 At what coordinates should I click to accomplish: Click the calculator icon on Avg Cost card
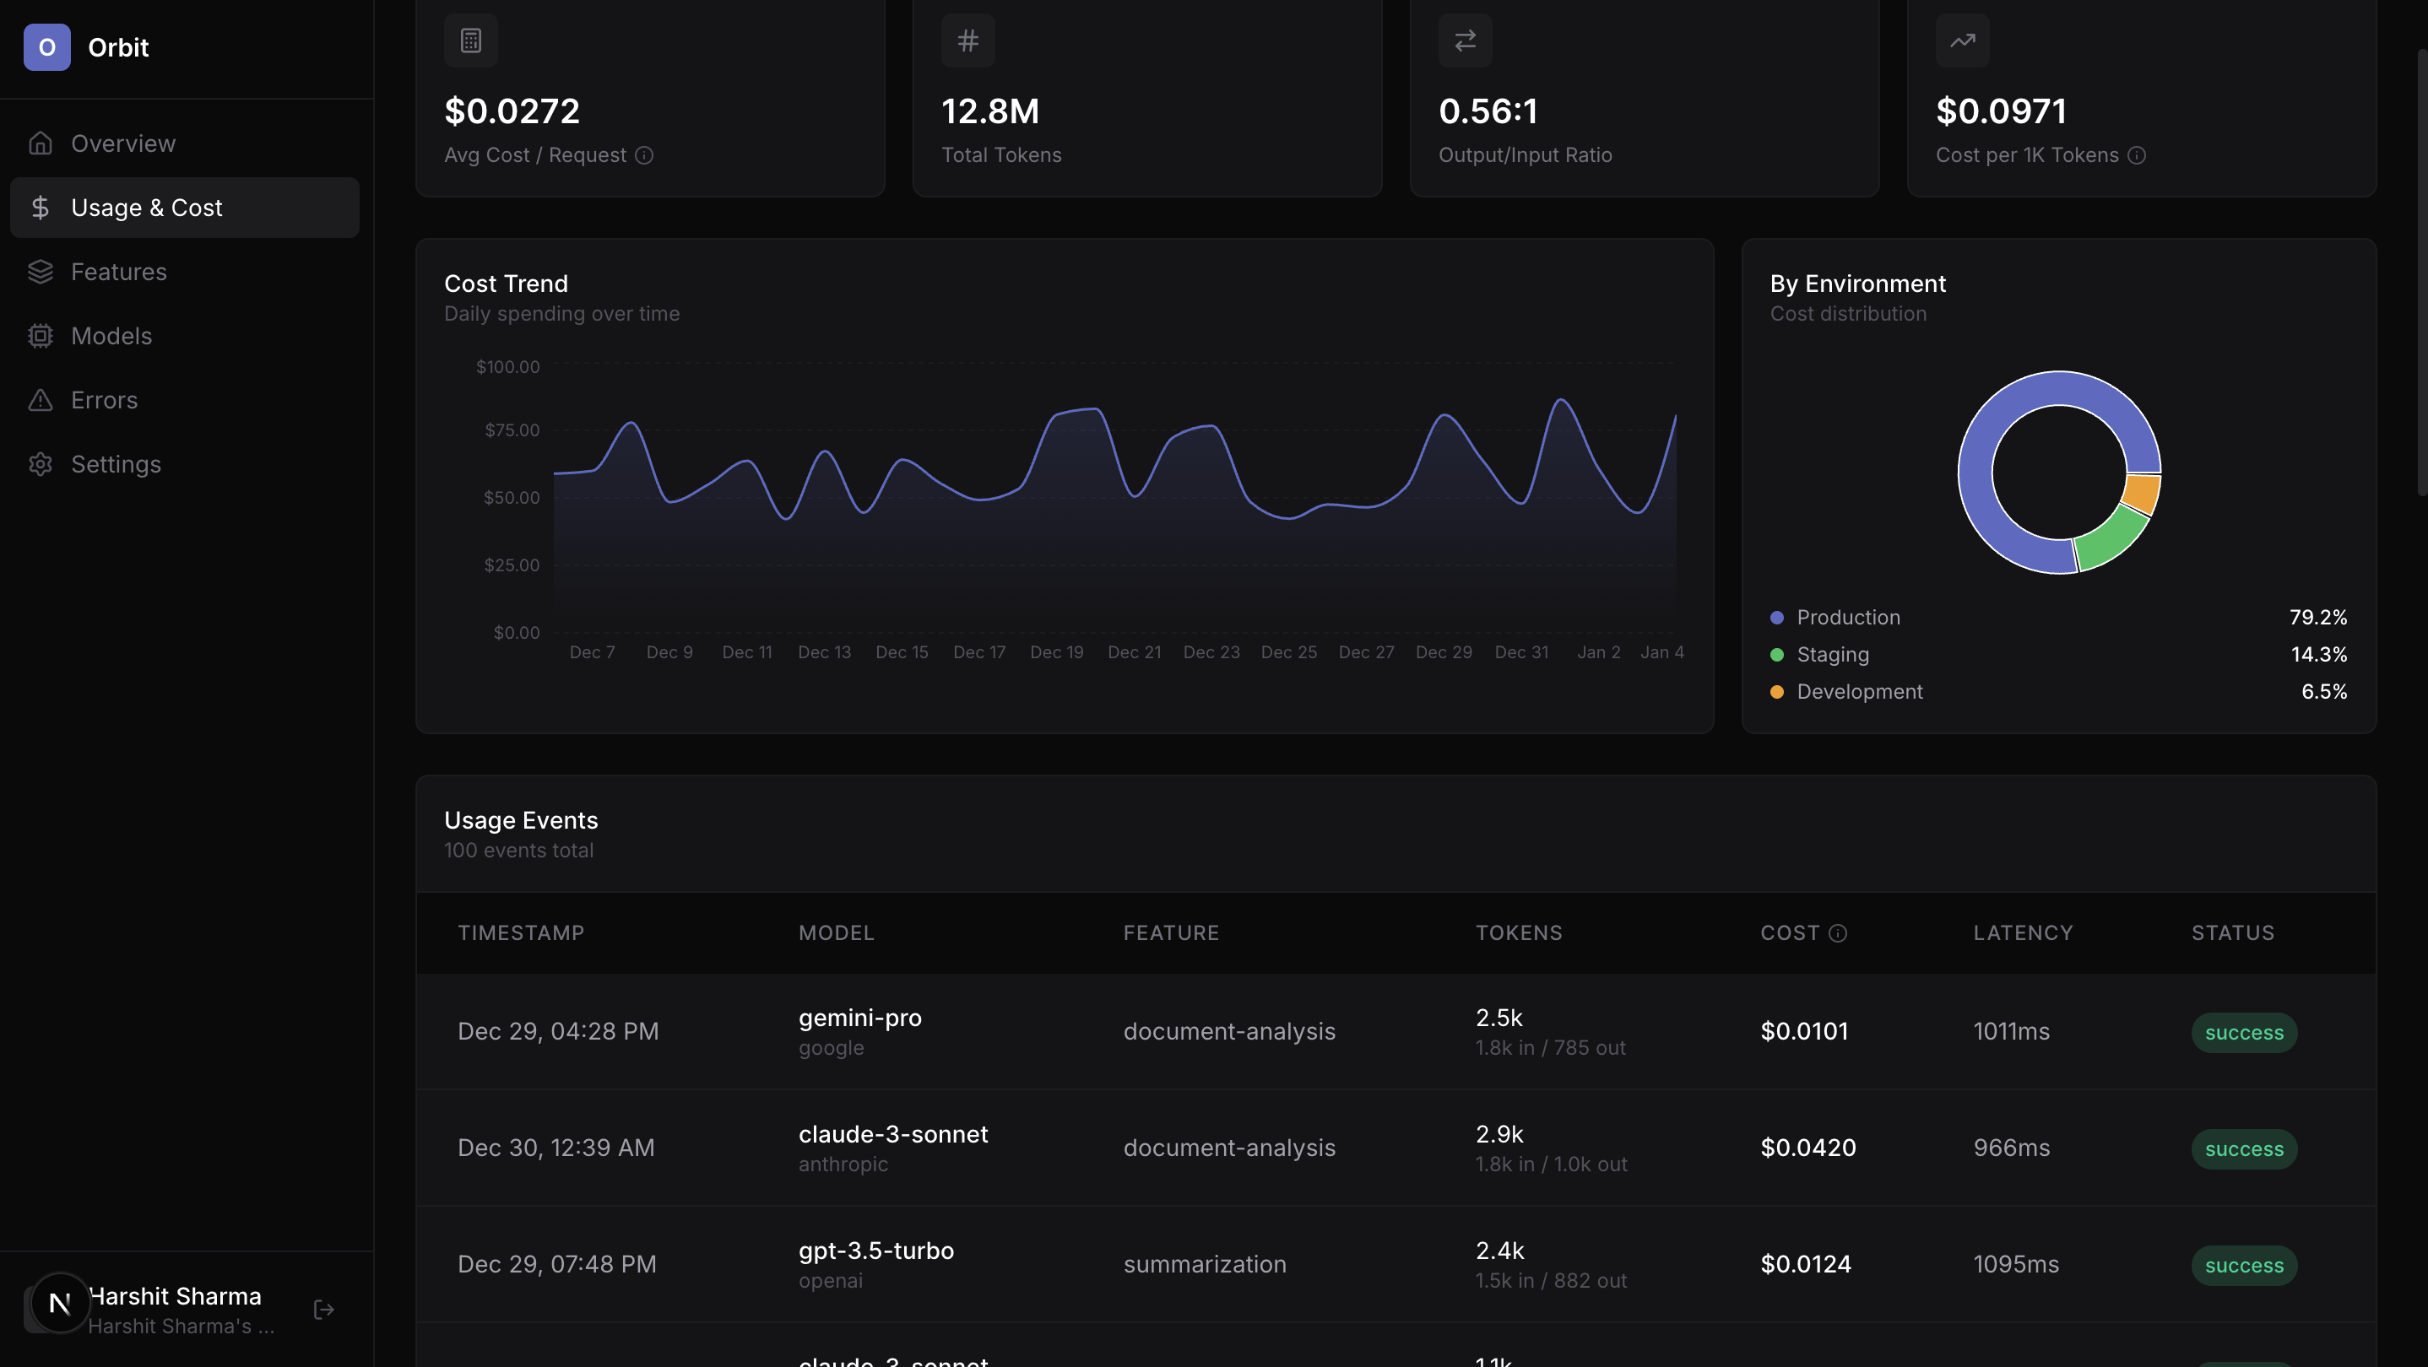coord(470,41)
